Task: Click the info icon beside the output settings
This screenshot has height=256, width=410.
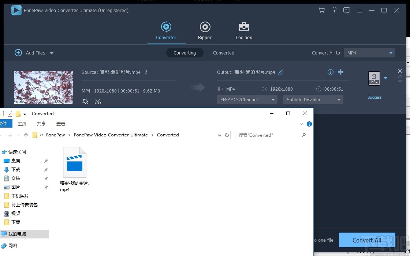Action: tap(331, 72)
